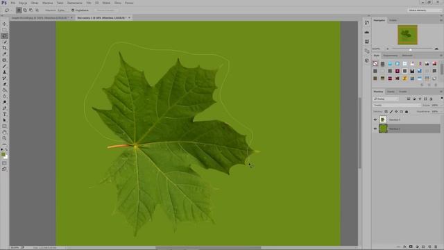444x250 pixels.
Task: Select the Type tool
Action: click(x=4, y=114)
